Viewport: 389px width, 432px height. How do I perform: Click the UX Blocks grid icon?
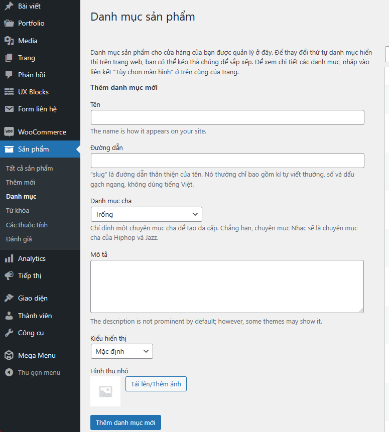(9, 92)
